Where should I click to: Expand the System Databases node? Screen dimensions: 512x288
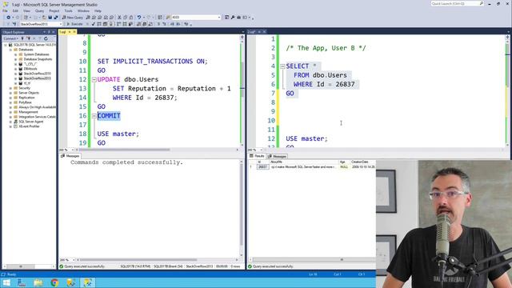point(16,54)
